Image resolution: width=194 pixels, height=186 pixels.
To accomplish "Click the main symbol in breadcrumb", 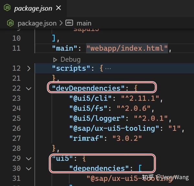I will tap(84, 23).
